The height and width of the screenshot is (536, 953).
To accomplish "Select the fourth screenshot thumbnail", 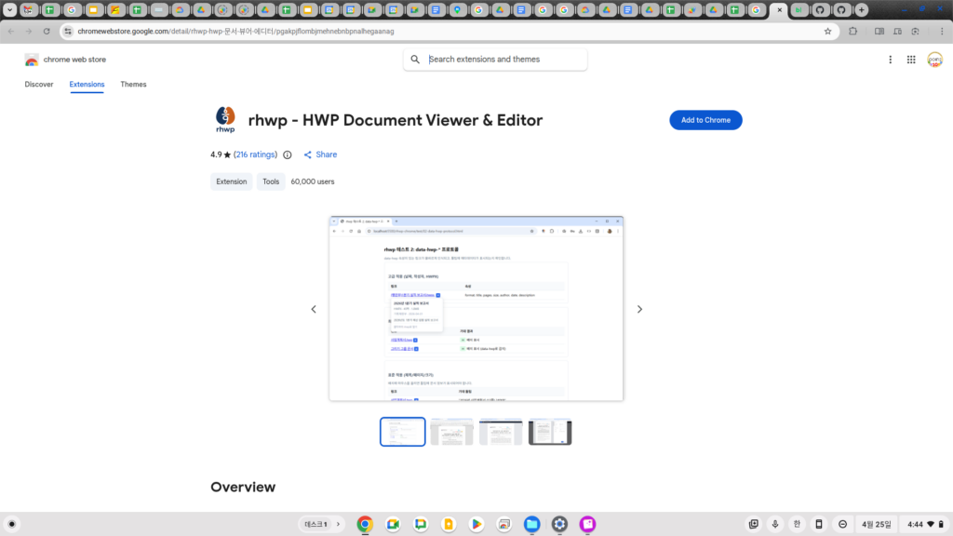I will [x=550, y=432].
